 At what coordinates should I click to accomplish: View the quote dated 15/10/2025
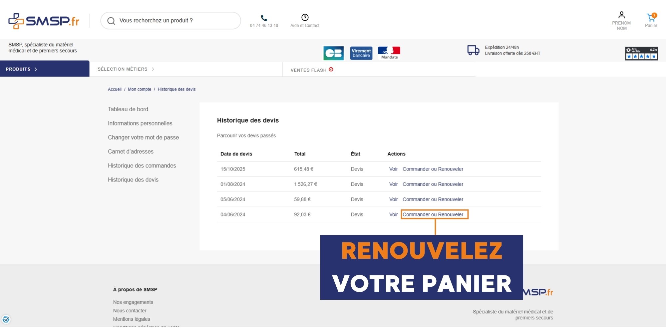(393, 169)
